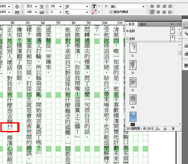Switch to the 連結 tab
188x164 pixels.
pyautogui.click(x=143, y=24)
